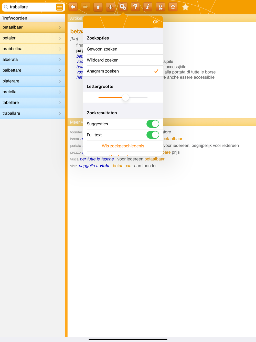Open the question mark help icon
This screenshot has height=342, width=256.
[135, 7]
